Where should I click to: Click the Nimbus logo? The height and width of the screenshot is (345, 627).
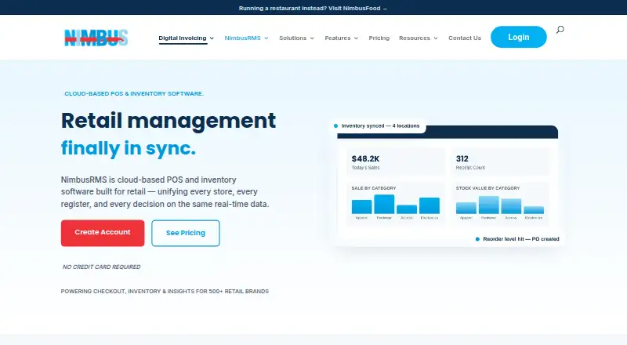click(96, 38)
